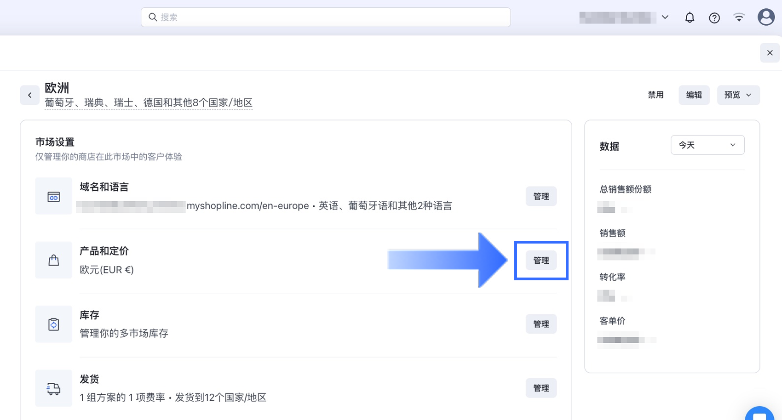Go back using the left chevron button
This screenshot has height=420, width=782.
tap(30, 95)
